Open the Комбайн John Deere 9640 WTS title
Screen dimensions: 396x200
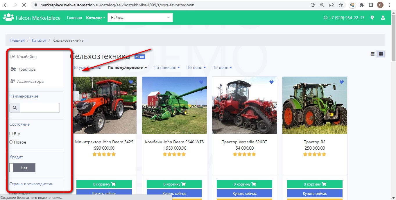[x=174, y=142]
